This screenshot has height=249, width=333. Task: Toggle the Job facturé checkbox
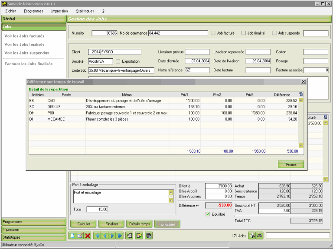coord(213,33)
